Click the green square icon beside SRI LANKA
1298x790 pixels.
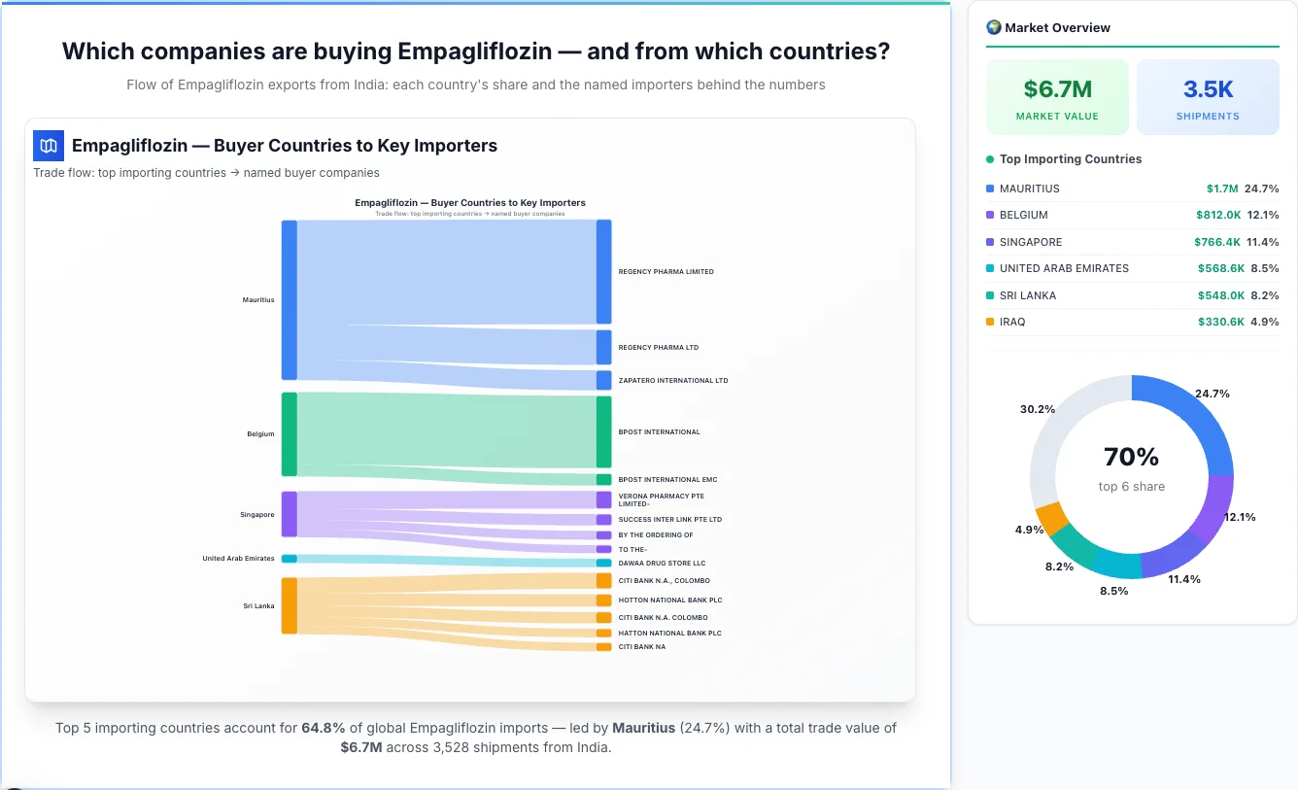989,295
